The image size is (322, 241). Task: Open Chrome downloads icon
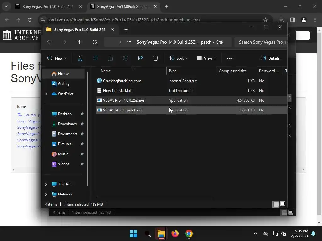click(x=281, y=20)
